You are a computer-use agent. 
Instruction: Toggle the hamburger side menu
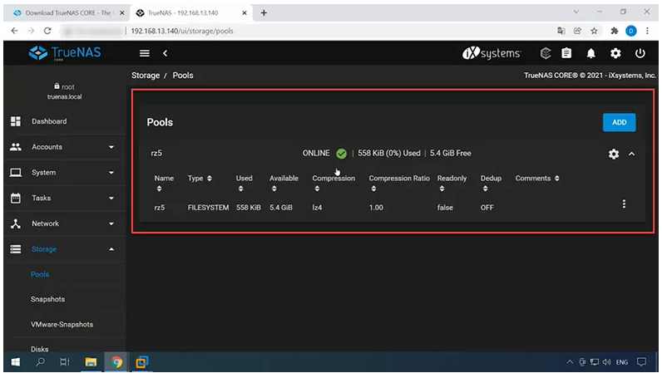pyautogui.click(x=145, y=53)
